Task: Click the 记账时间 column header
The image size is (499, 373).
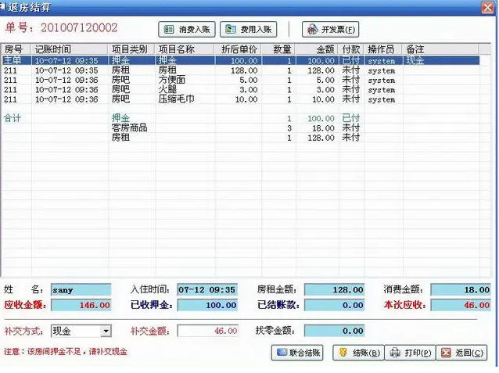Action: coord(69,49)
